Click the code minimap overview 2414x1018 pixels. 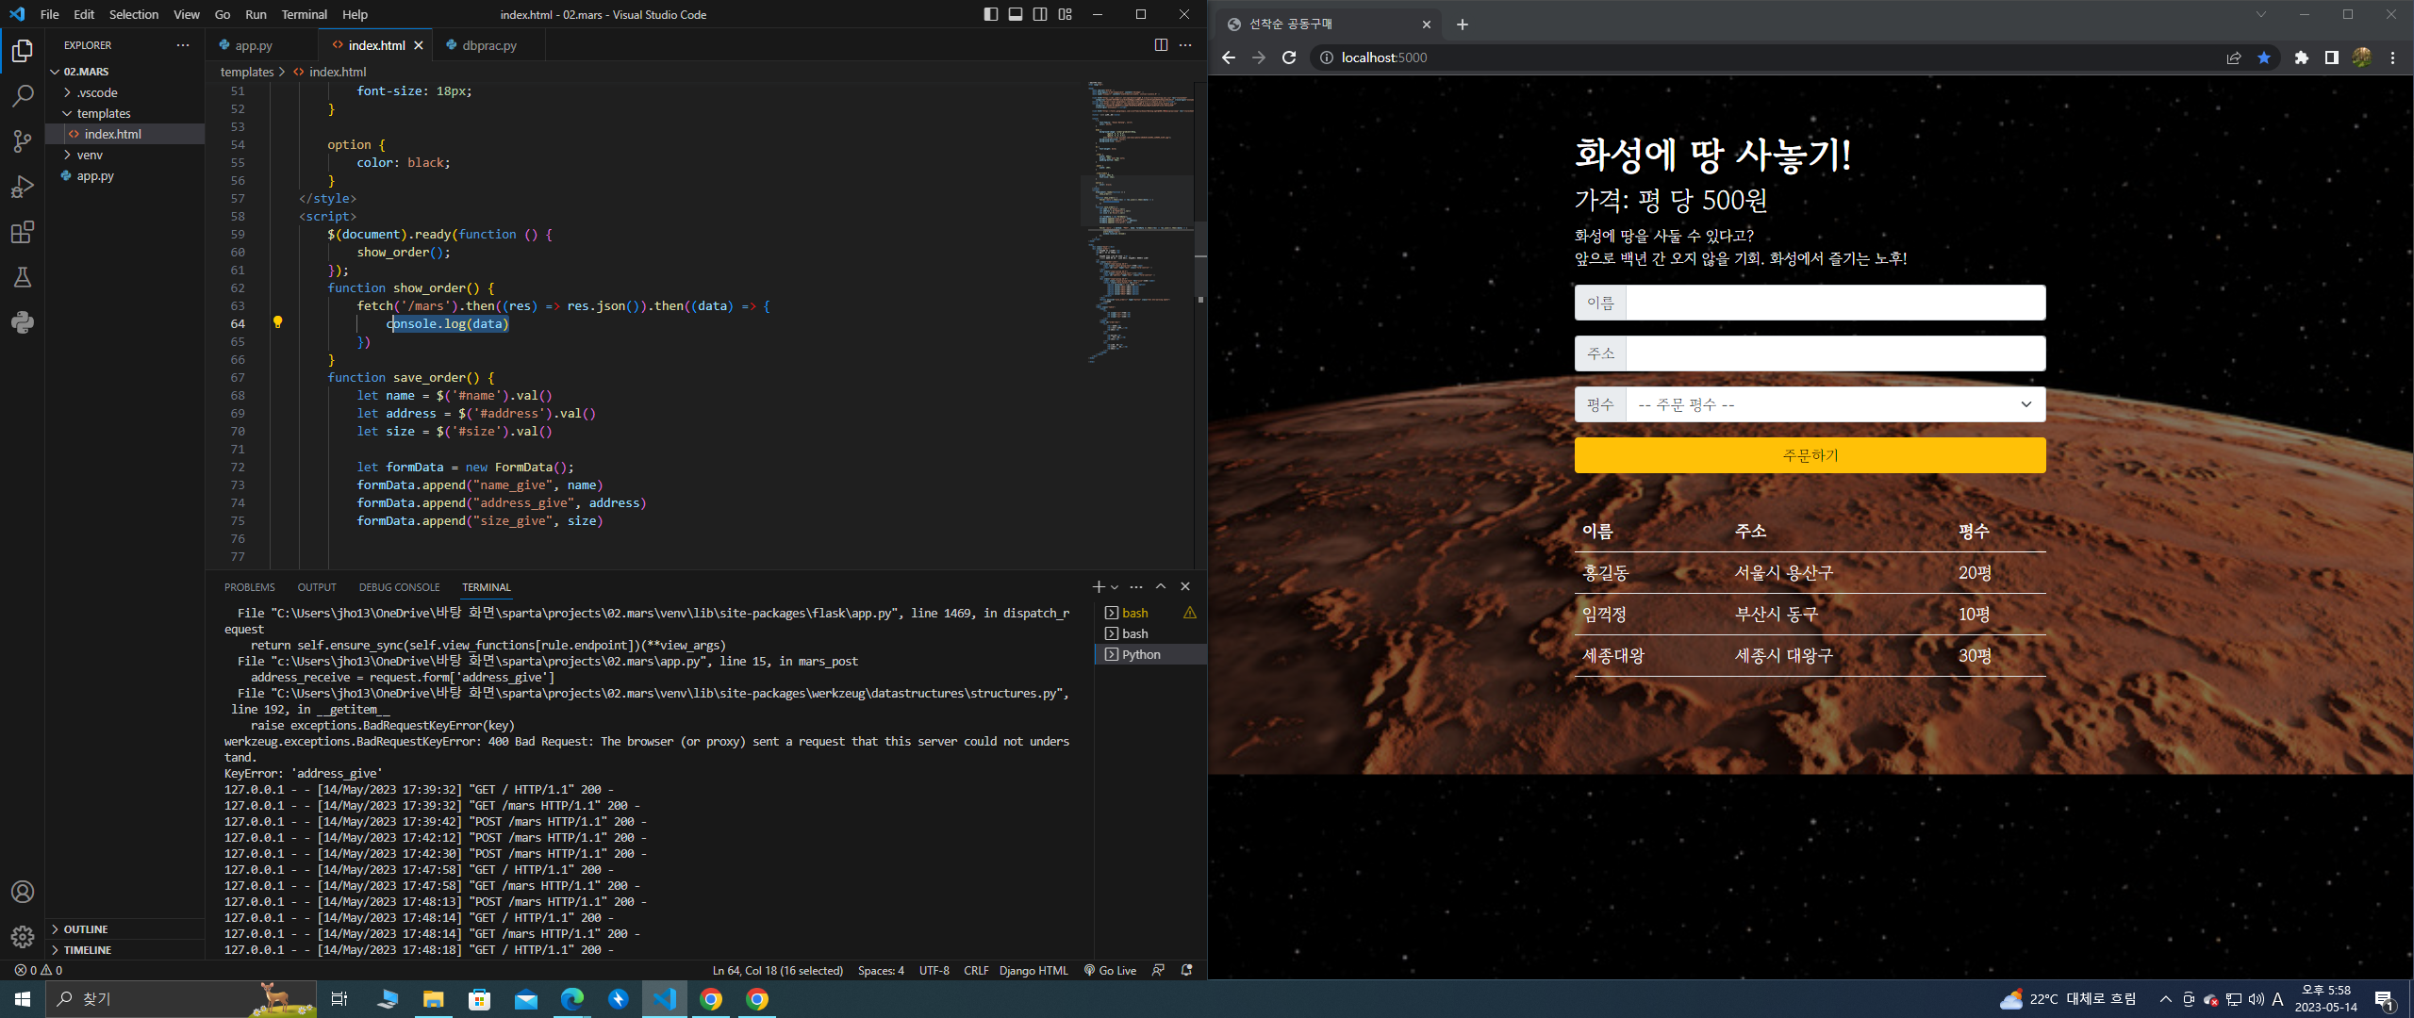pos(1137,222)
